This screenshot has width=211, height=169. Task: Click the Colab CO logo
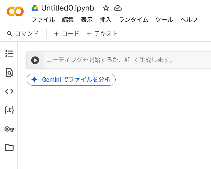(x=15, y=11)
